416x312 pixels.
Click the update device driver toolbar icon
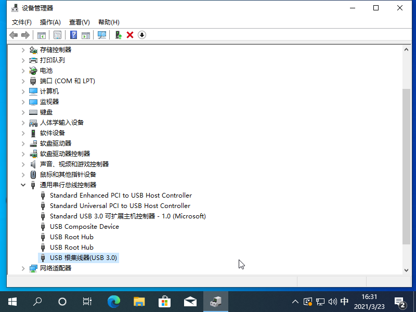point(119,35)
